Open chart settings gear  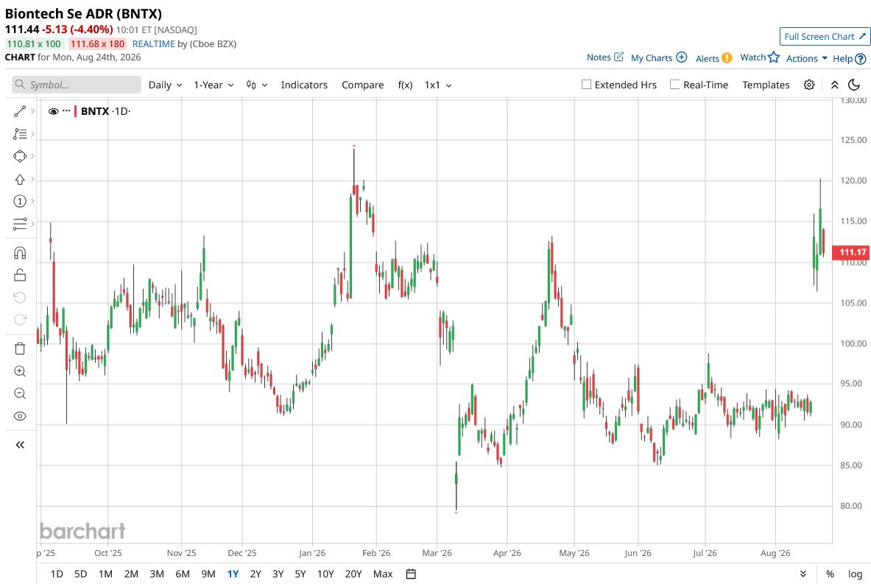(809, 85)
